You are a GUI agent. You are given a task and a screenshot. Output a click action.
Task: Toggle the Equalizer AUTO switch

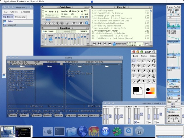[50, 31]
